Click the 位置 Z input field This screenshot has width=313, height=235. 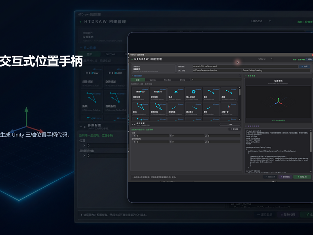coord(224,136)
